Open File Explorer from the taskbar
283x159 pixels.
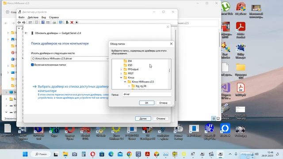(x=65, y=154)
